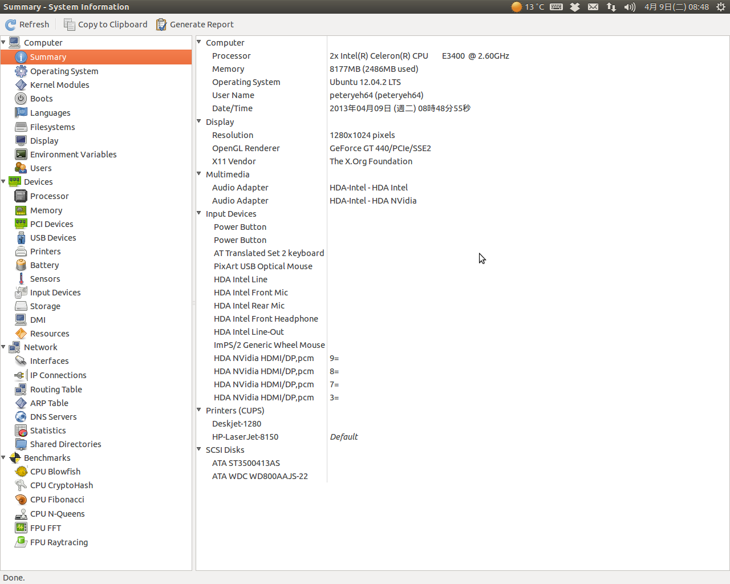Open the weather indicator showing 13 °C

coord(528,7)
